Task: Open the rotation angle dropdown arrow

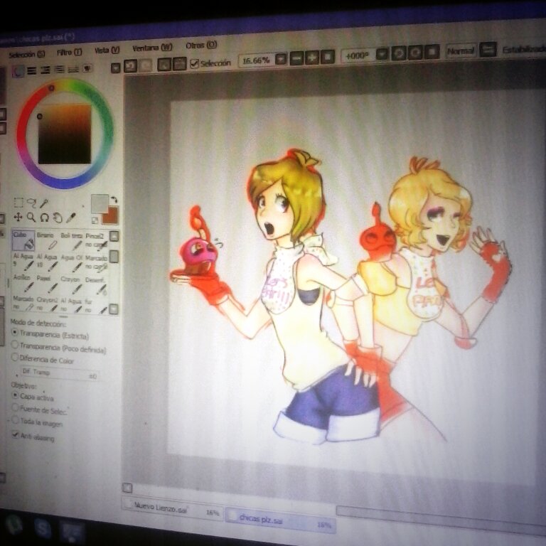Action: 382,54
